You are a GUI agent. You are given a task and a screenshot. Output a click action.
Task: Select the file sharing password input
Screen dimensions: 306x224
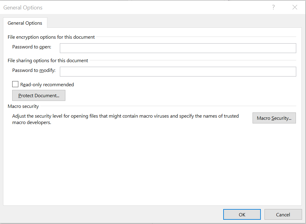pyautogui.click(x=178, y=71)
